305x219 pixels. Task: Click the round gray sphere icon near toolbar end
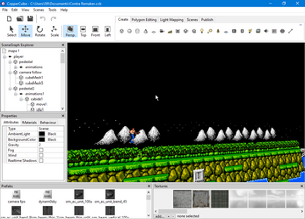[283, 31]
